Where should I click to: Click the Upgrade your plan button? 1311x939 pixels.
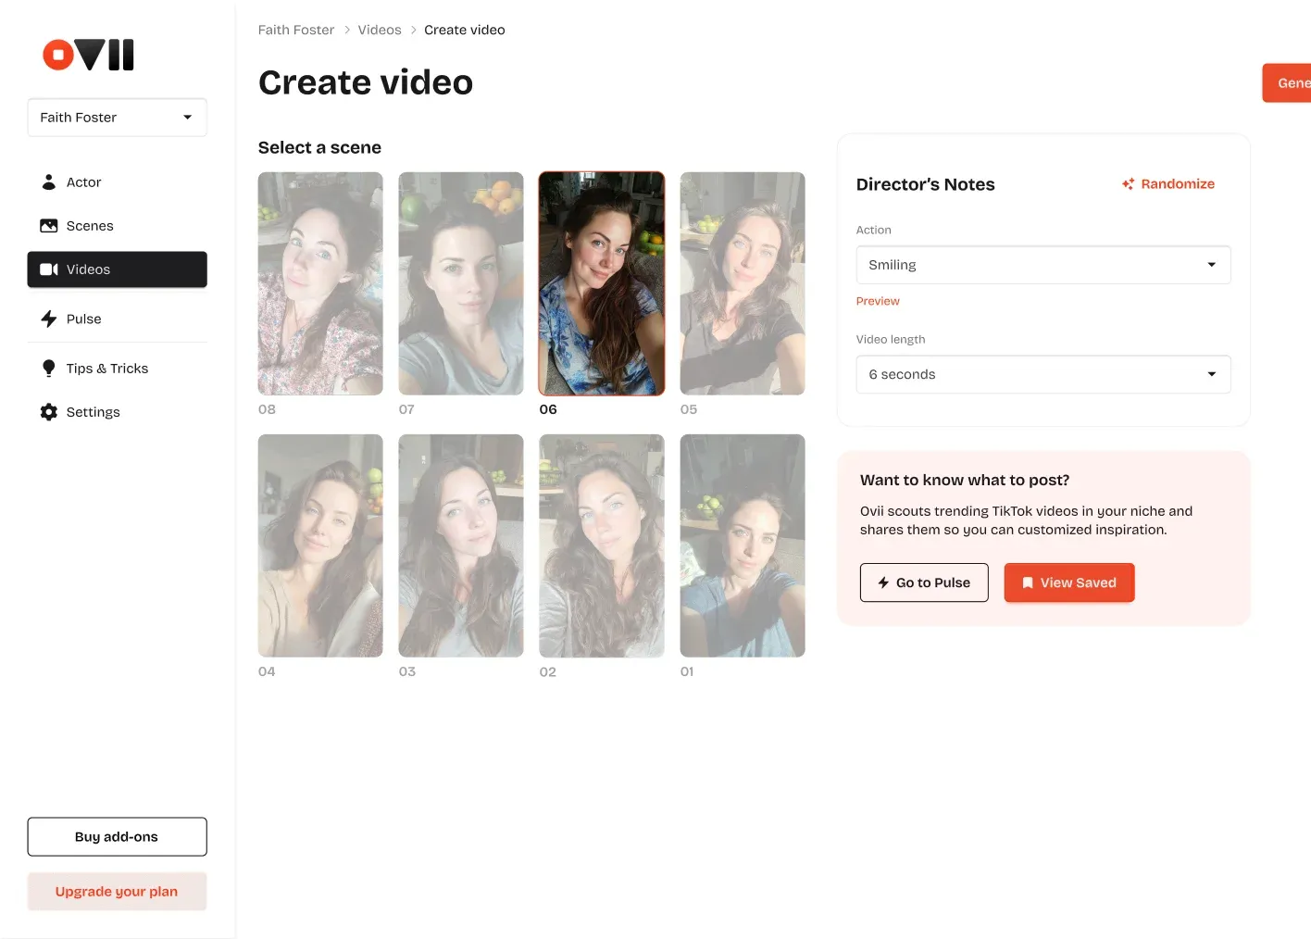coord(117,892)
